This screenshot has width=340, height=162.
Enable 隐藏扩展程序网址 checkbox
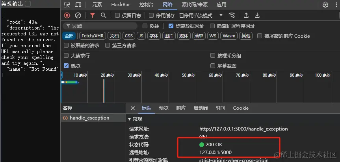(x=212, y=26)
